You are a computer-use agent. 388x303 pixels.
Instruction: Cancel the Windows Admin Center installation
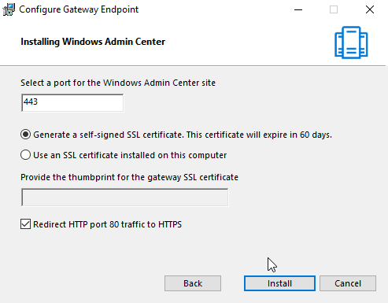click(348, 283)
